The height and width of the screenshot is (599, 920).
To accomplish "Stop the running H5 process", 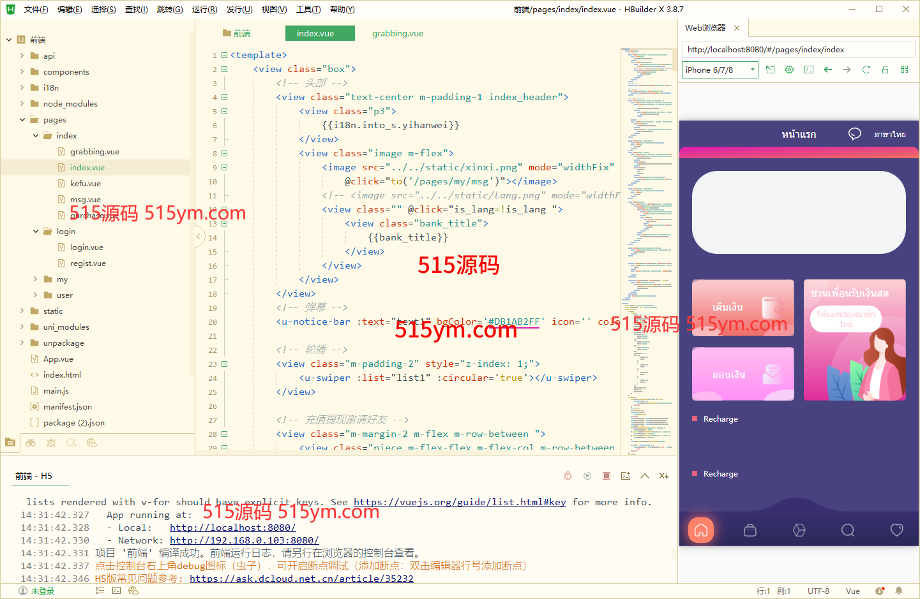I will click(x=607, y=476).
